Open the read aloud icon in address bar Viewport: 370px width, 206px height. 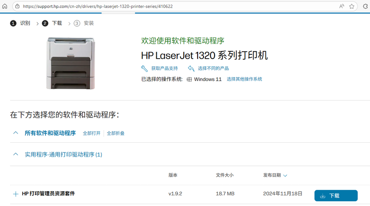click(342, 6)
